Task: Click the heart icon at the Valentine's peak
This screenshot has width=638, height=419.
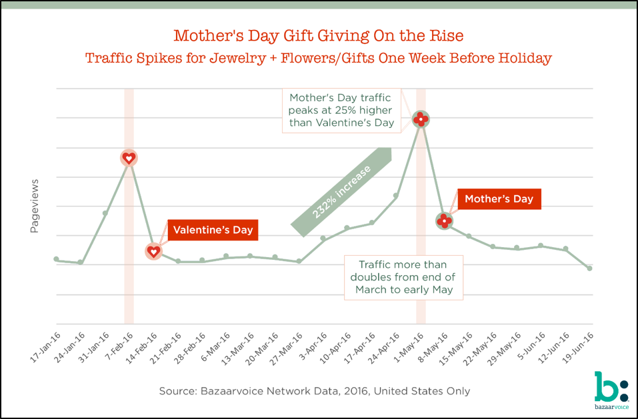Action: pos(129,158)
